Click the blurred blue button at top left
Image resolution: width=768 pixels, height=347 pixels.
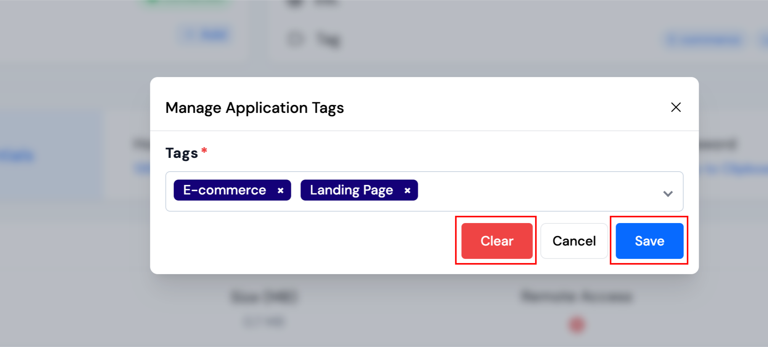tap(206, 35)
